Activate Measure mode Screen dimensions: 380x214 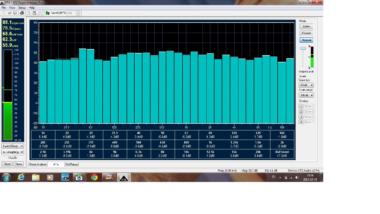pyautogui.click(x=306, y=40)
